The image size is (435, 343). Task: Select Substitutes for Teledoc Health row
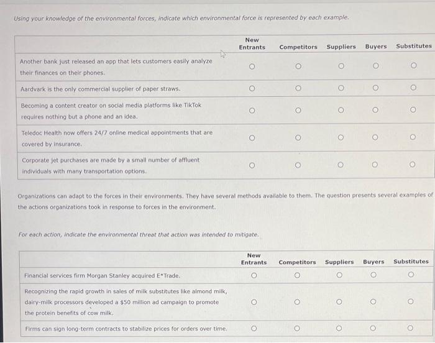[413, 137]
